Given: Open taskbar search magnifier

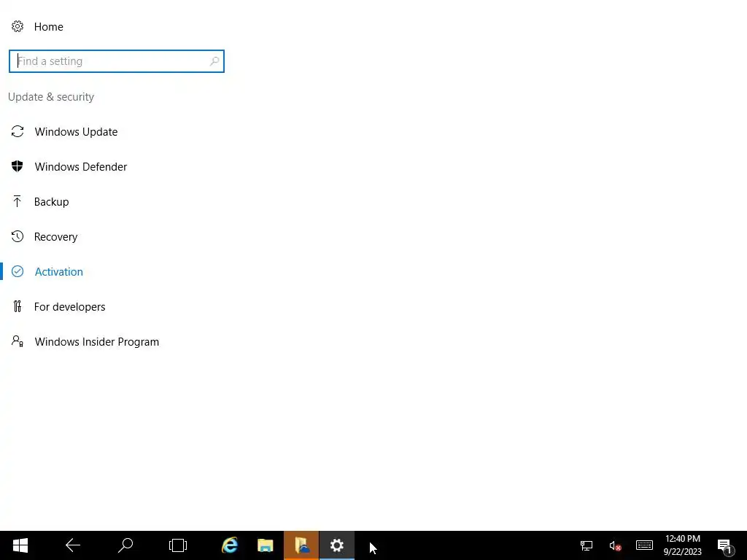Looking at the screenshot, I should point(125,545).
